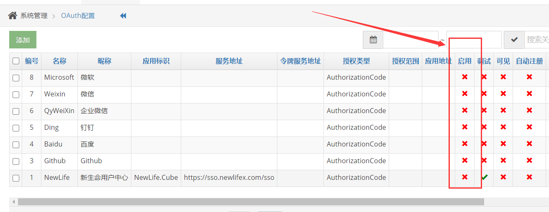Sort by 应用标识 column header

tap(156, 61)
